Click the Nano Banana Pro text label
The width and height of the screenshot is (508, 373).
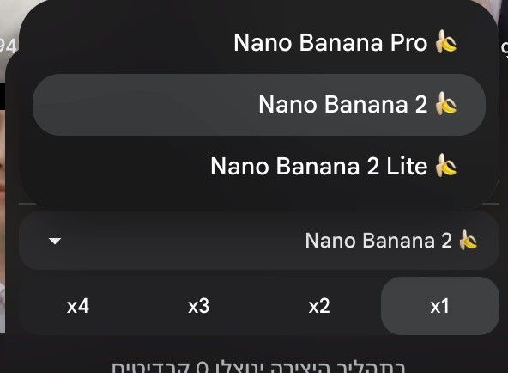330,42
